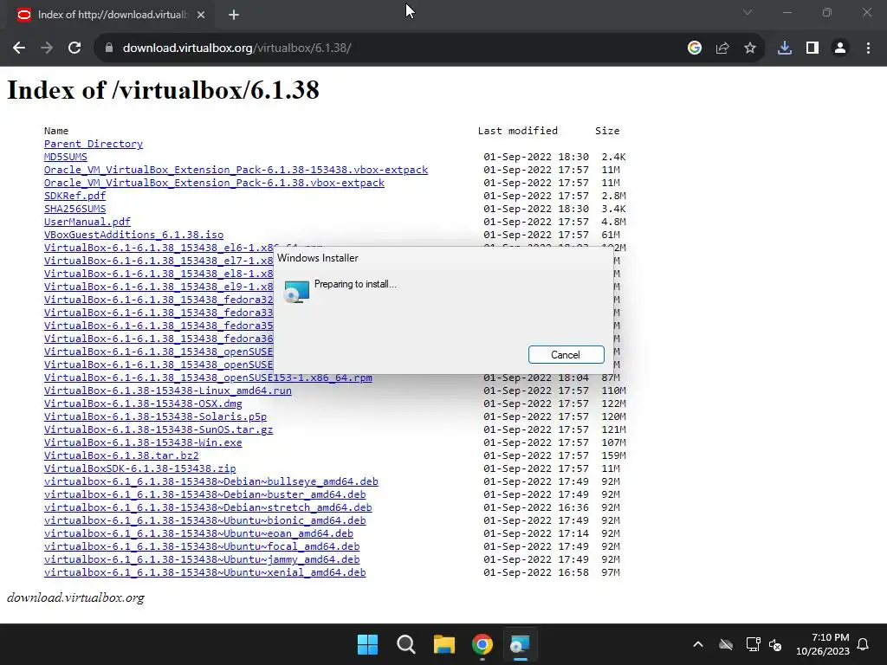The width and height of the screenshot is (887, 665).
Task: Click the Chrome taskbar icon
Action: point(482,644)
